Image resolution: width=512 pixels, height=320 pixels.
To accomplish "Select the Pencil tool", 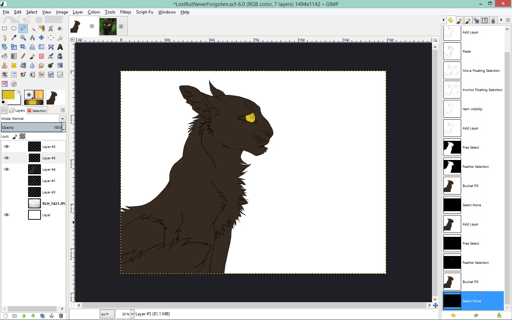I will pyautogui.click(x=23, y=56).
